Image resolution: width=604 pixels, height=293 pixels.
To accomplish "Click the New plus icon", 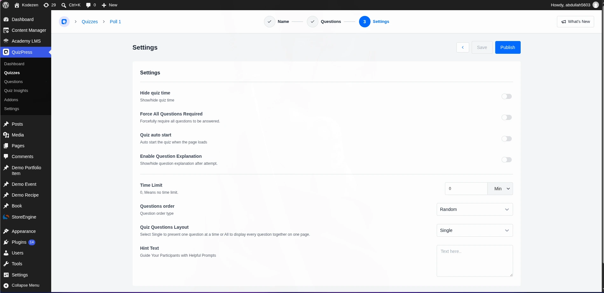I will pyautogui.click(x=104, y=5).
